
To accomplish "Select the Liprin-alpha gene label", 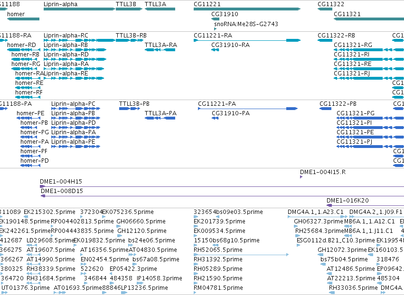I will click(x=61, y=4).
